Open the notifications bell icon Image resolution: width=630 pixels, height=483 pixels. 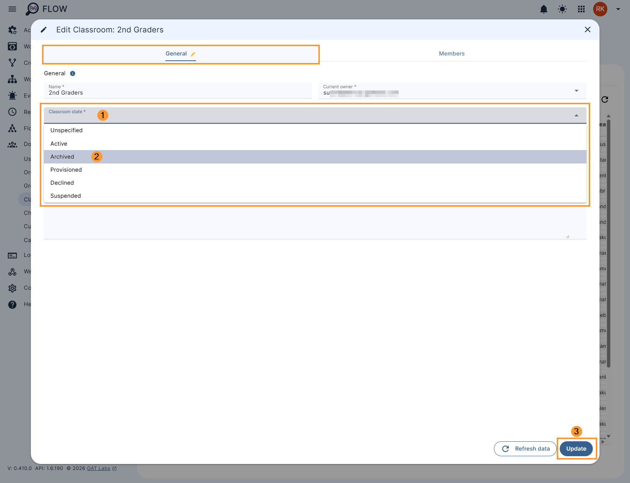544,9
